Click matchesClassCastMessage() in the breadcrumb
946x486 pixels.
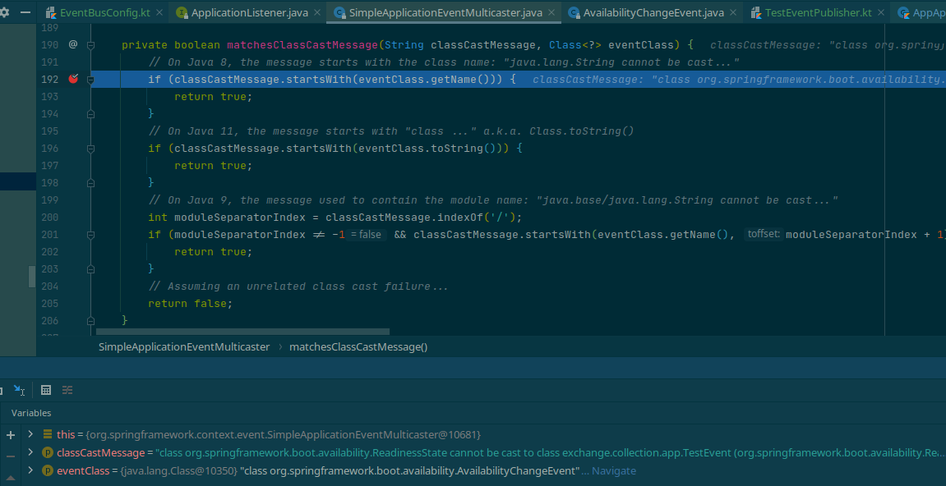358,346
